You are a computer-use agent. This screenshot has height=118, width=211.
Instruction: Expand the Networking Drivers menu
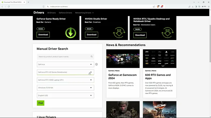(84, 13)
